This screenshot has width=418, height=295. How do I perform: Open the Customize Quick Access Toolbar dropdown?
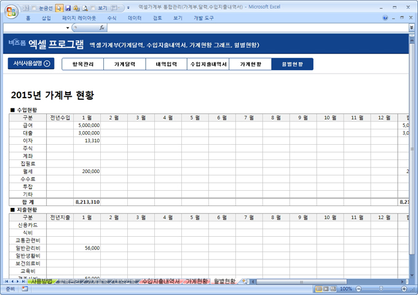127,9
